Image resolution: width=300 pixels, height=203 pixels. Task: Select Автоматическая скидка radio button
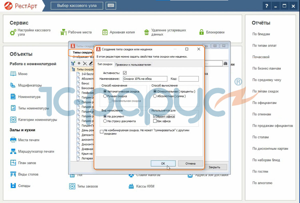(105, 91)
